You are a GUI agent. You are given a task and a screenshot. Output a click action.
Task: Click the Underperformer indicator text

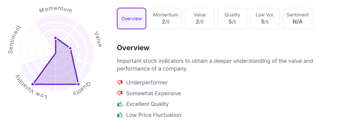147,82
